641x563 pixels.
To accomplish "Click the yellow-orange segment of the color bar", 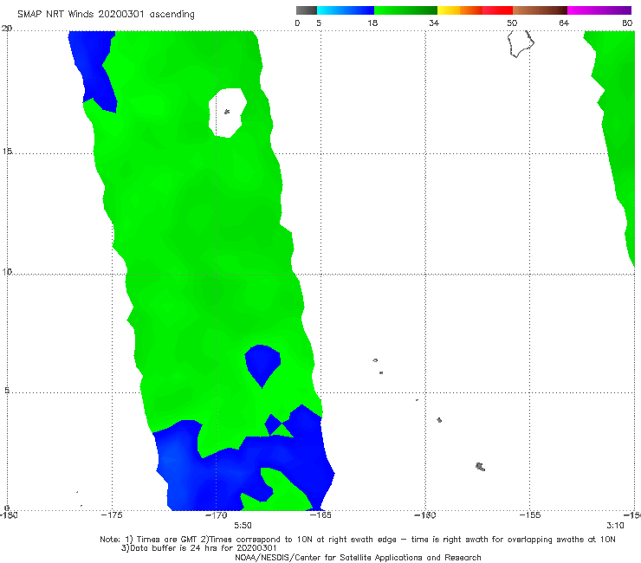I will coord(460,10).
